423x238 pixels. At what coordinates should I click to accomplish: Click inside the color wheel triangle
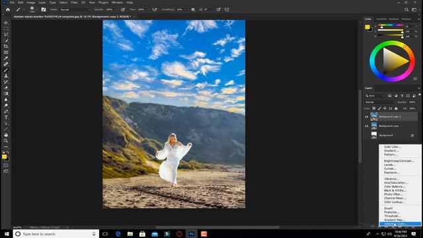[394, 61]
